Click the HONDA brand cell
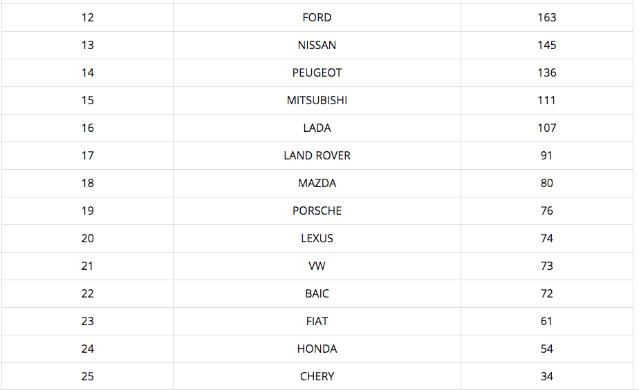This screenshot has width=639, height=390. coord(317,349)
